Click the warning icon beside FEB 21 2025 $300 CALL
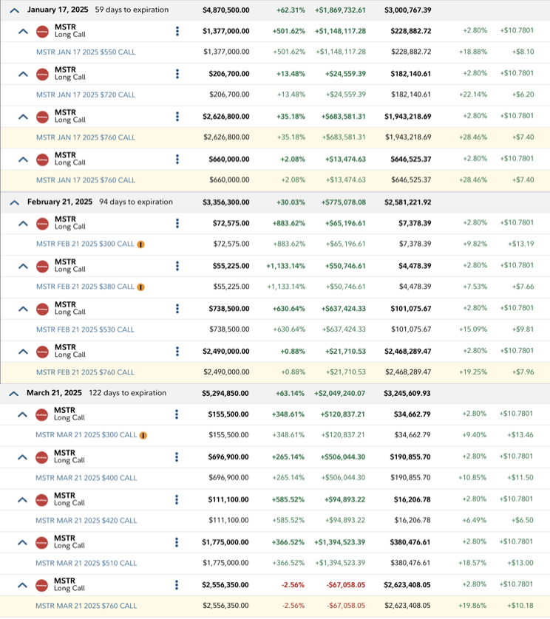 point(140,244)
